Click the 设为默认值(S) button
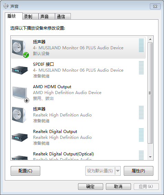This screenshot has height=195, width=164. click(100, 171)
